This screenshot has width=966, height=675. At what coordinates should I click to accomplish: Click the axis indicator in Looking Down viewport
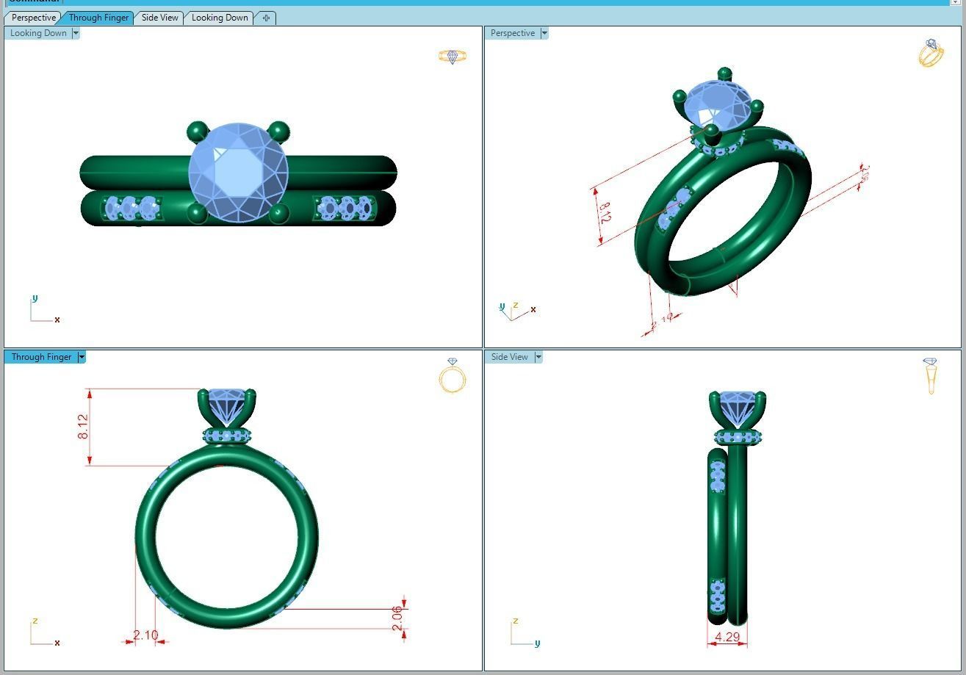pyautogui.click(x=45, y=309)
